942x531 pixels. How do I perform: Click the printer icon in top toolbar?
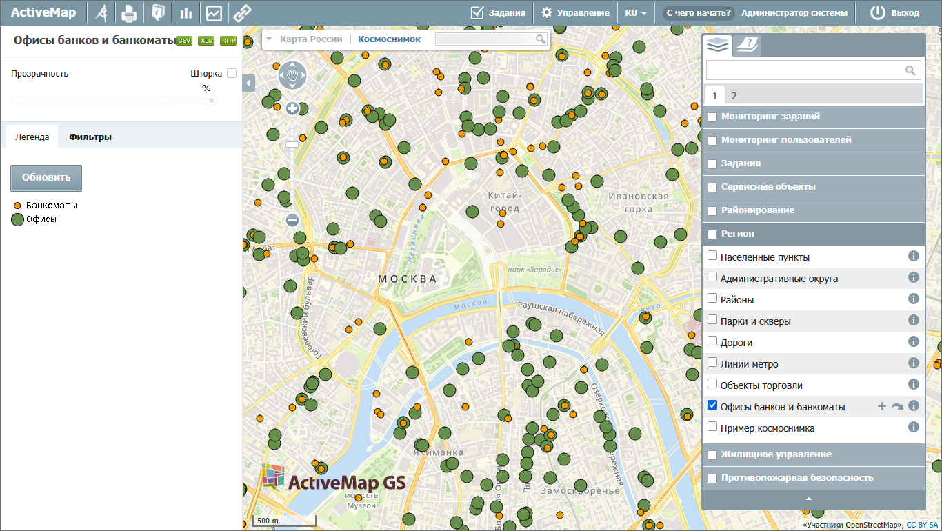[129, 12]
